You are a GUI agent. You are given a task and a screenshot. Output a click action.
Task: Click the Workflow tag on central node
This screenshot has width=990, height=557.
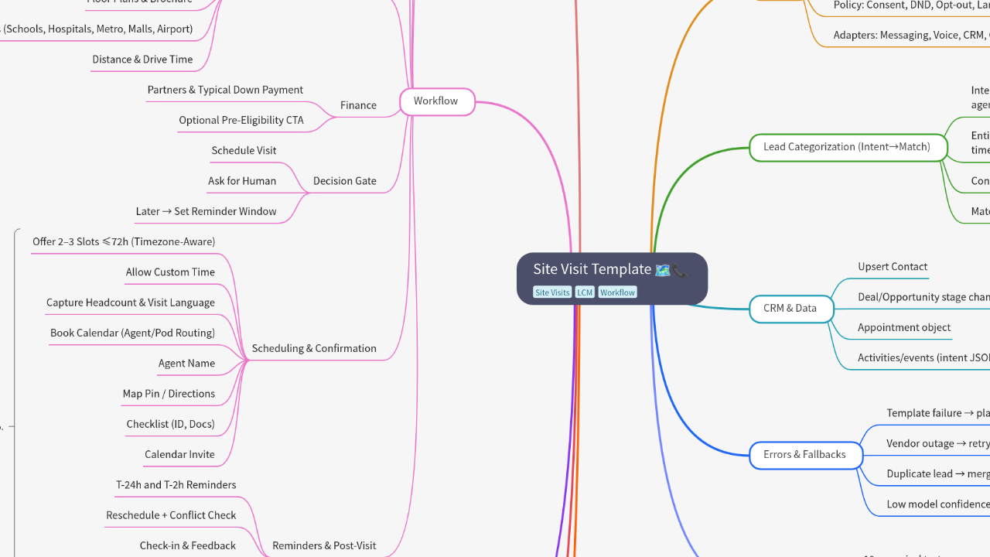(617, 292)
